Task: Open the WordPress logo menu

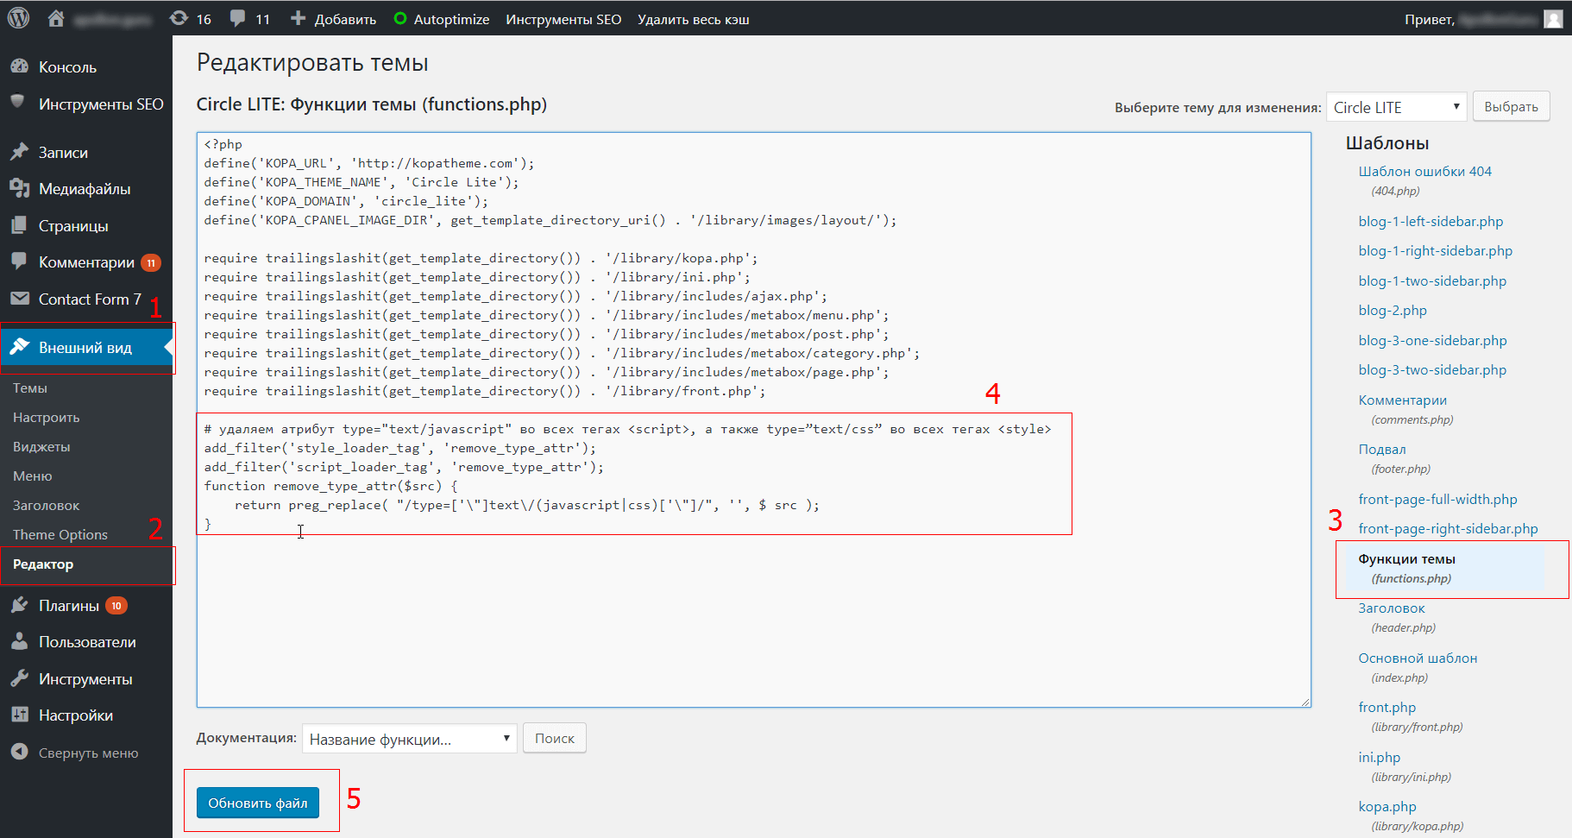Action: (x=18, y=18)
